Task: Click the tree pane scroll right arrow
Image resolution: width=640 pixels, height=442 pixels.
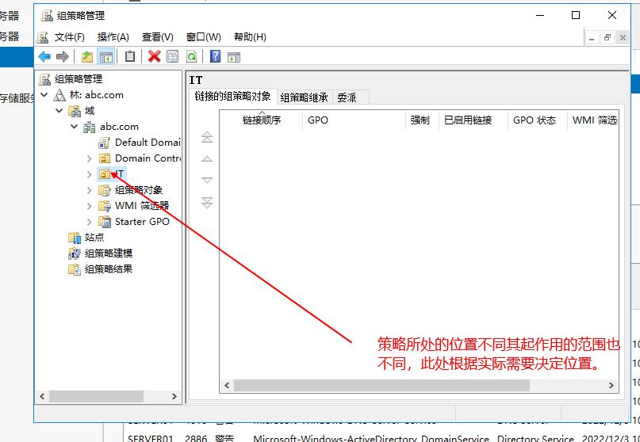Action: 174,396
